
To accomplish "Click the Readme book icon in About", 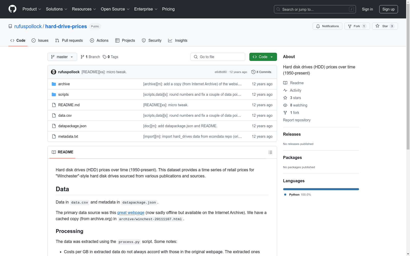I will (285, 83).
